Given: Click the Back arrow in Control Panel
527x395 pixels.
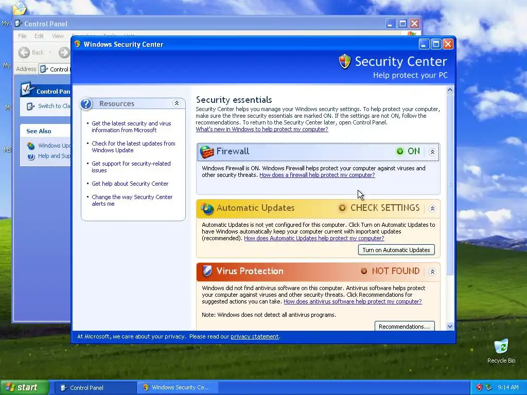Looking at the screenshot, I should (x=24, y=52).
